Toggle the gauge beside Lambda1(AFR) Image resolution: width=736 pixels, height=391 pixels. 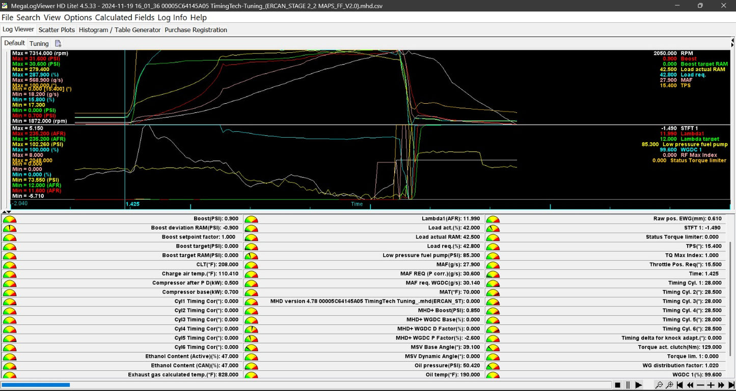[x=251, y=219]
